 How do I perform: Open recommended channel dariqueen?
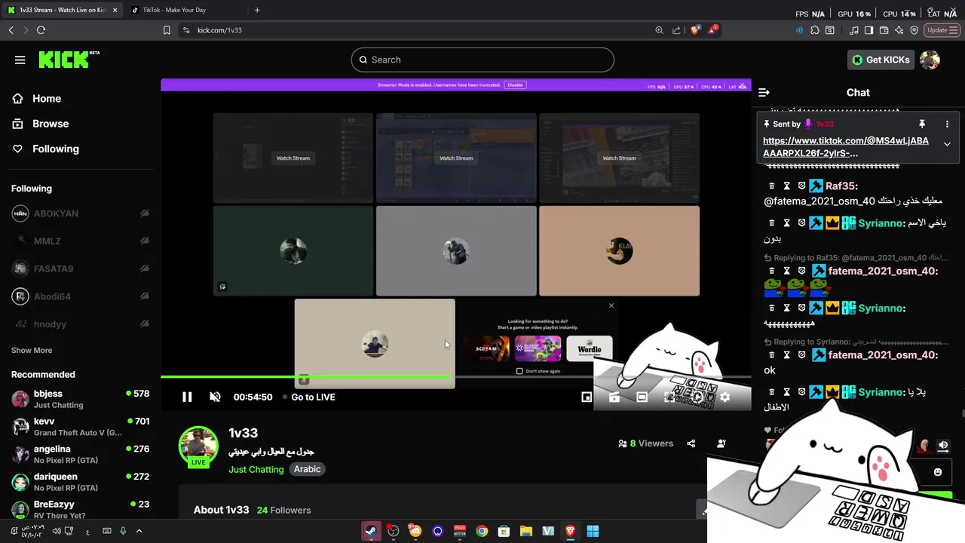[80, 482]
